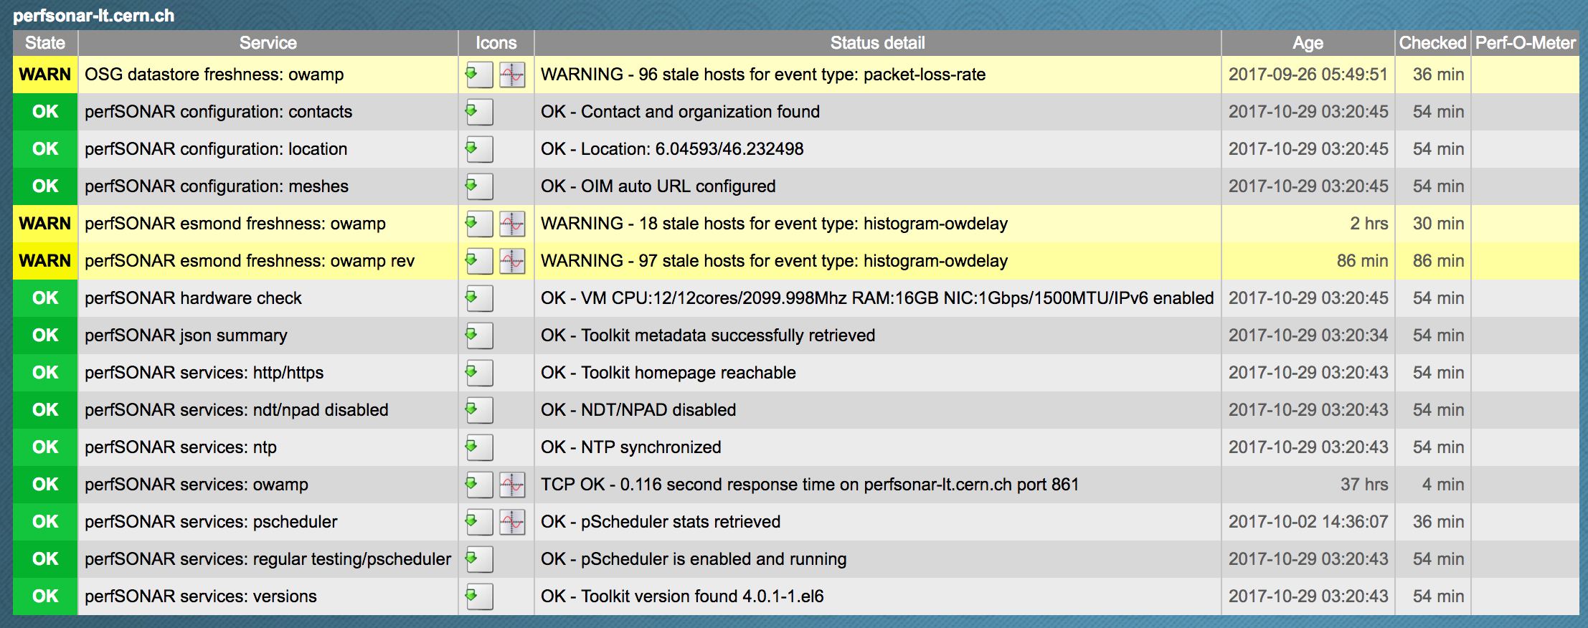Image resolution: width=1588 pixels, height=628 pixels.
Task: Open action menu icon for perfSONAR services: owamp
Action: [x=479, y=485]
